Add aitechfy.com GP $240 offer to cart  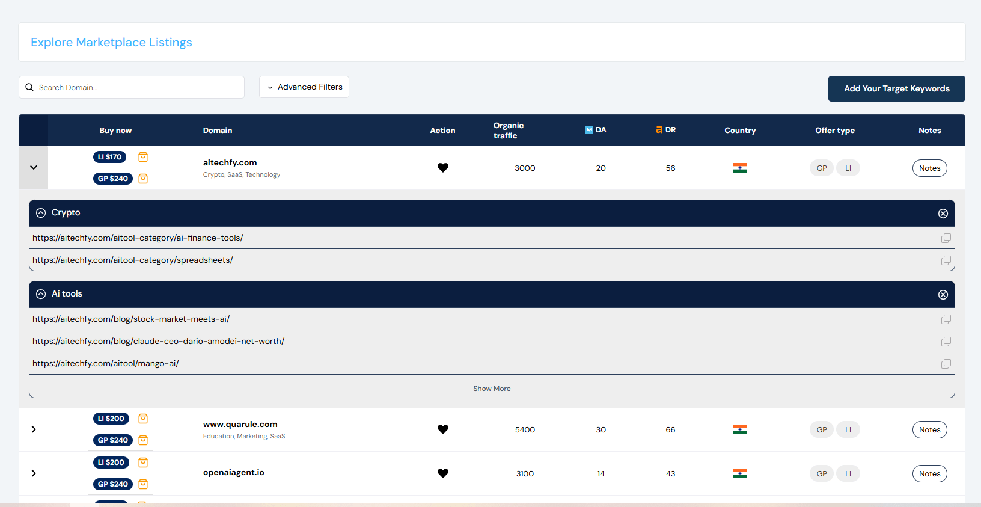(143, 179)
